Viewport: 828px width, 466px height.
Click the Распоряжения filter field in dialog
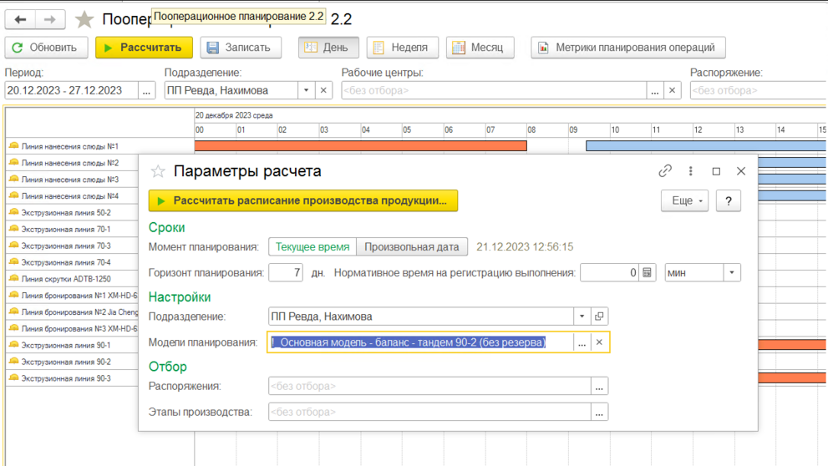(x=429, y=387)
